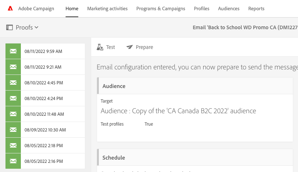Screen dimensions: 298x172
Task: Select the Home tab
Action: [x=72, y=9]
